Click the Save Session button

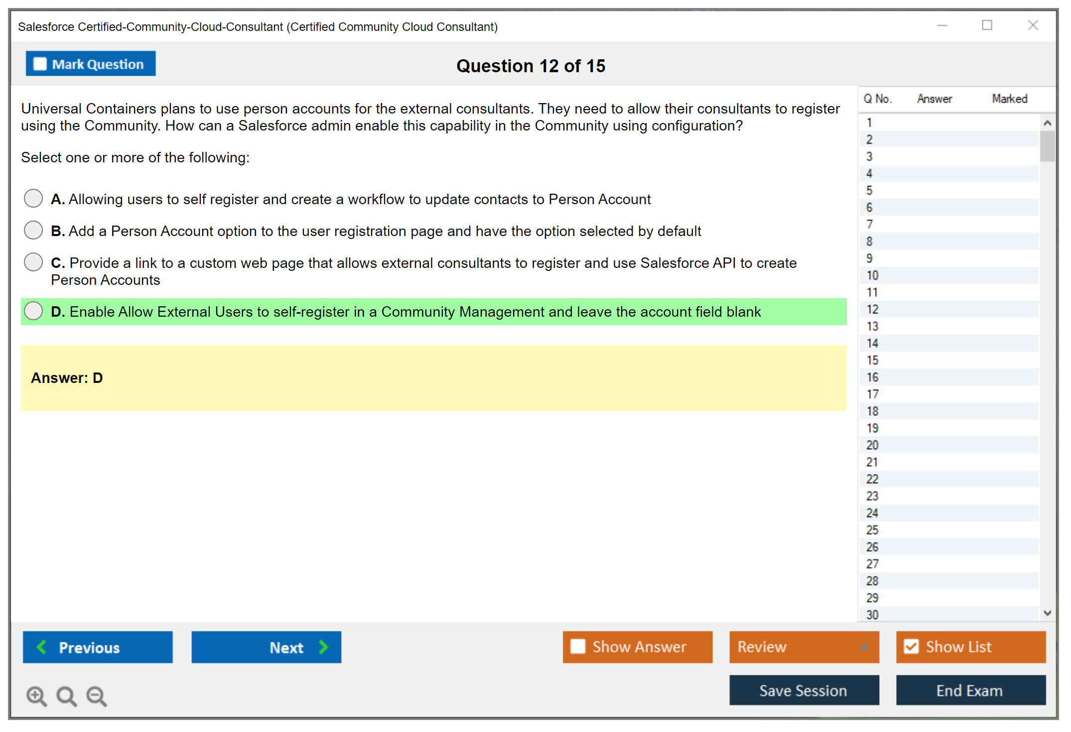pyautogui.click(x=803, y=690)
